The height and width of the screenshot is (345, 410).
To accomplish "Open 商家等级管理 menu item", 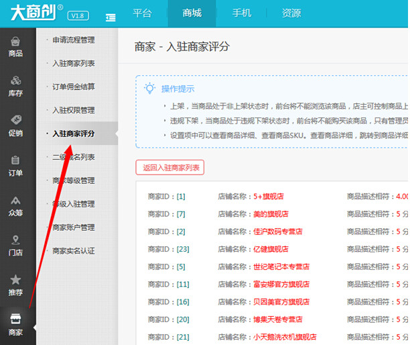I will pyautogui.click(x=74, y=181).
